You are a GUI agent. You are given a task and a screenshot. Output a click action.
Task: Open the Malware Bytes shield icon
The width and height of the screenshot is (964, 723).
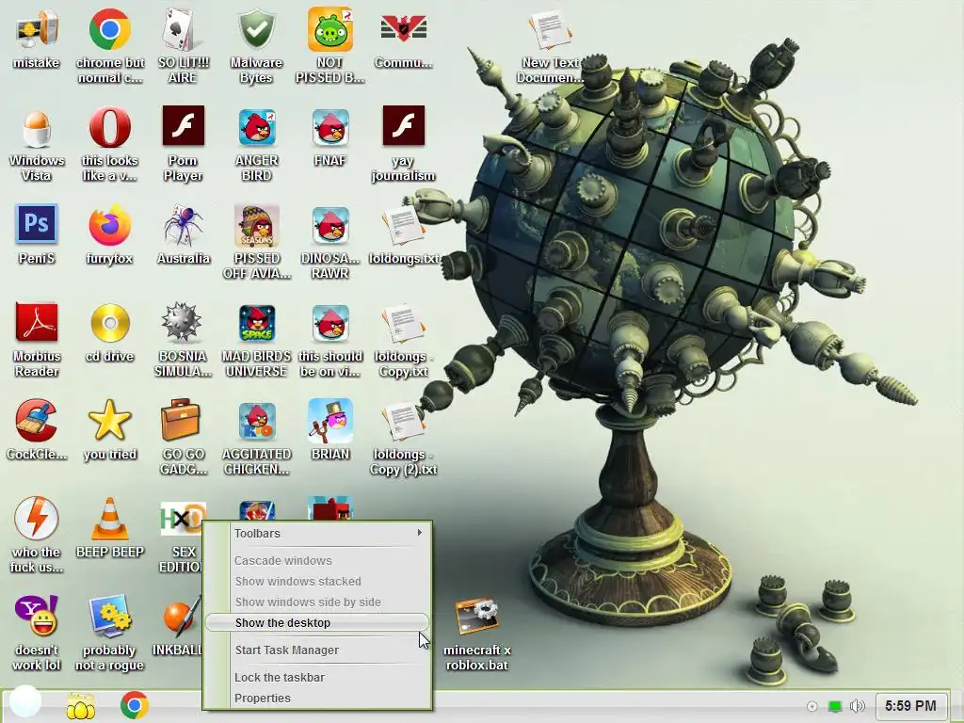click(256, 29)
